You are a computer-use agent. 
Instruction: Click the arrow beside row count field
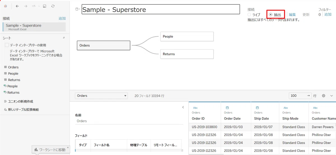click(309, 96)
